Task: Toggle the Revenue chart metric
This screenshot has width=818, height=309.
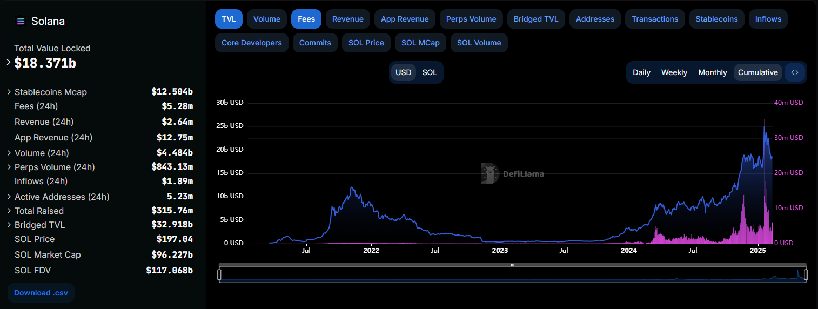Action: (x=348, y=19)
